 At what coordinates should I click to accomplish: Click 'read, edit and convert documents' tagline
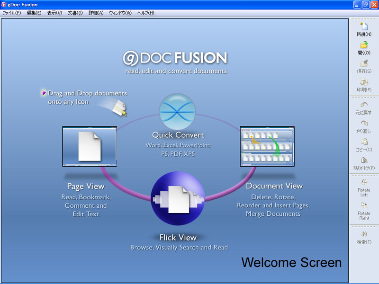point(176,71)
